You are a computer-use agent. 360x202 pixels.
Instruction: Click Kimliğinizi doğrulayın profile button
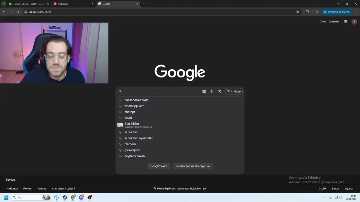coord(336,12)
